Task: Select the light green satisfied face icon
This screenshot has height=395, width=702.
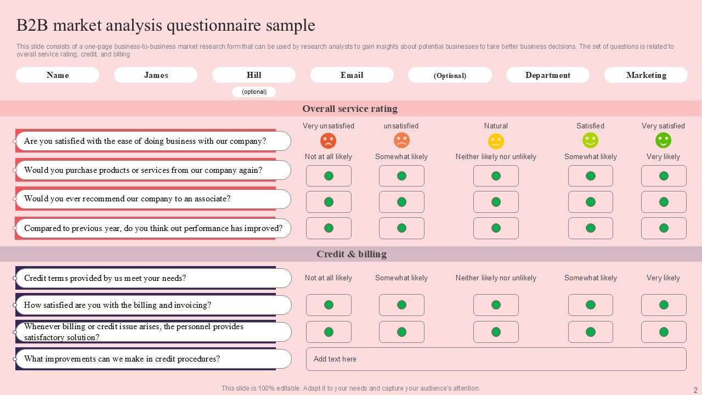Action: (590, 140)
